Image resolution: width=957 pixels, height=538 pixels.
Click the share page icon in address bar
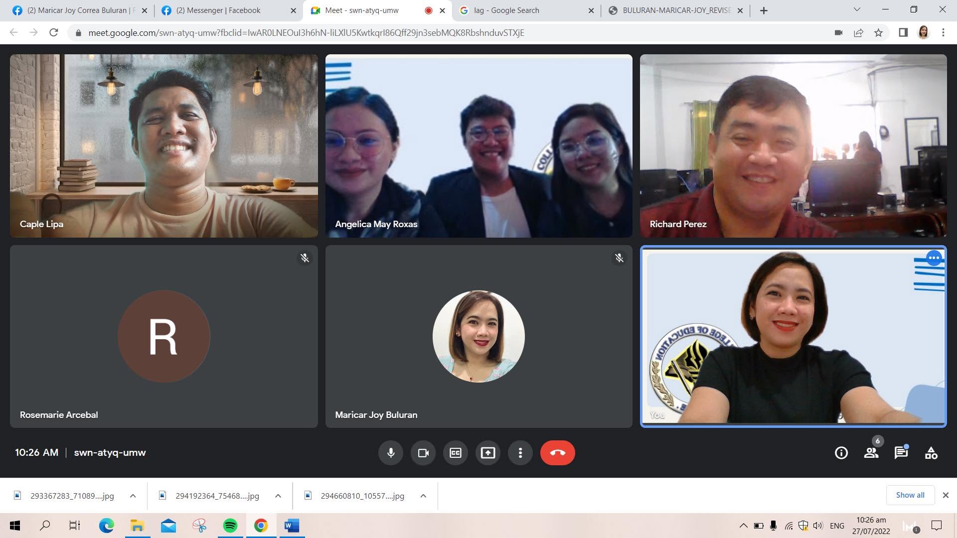858,33
